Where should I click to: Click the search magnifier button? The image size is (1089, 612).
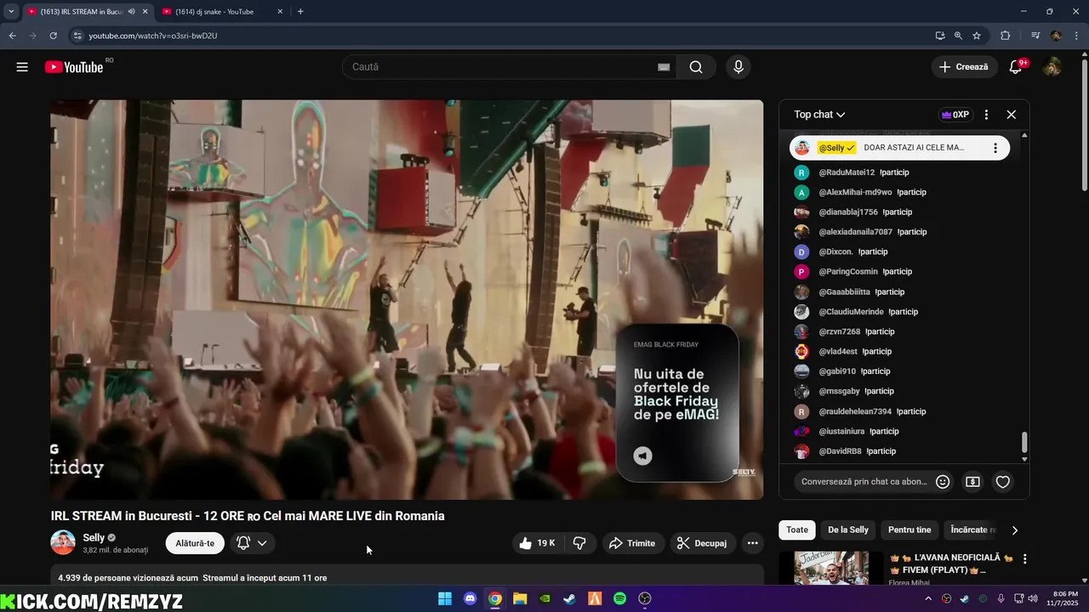(x=696, y=67)
